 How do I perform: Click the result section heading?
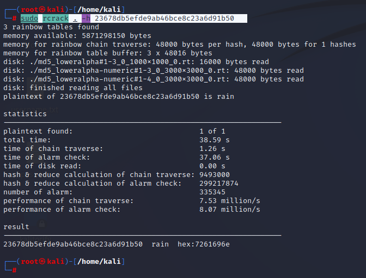coord(16,227)
